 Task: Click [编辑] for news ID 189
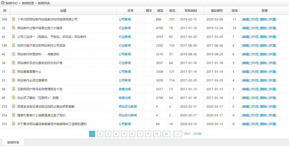245,46
